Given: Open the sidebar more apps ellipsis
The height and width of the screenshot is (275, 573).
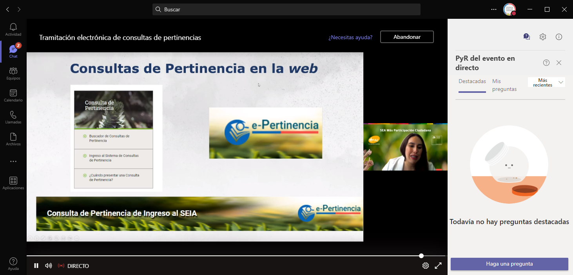Looking at the screenshot, I should click(13, 161).
